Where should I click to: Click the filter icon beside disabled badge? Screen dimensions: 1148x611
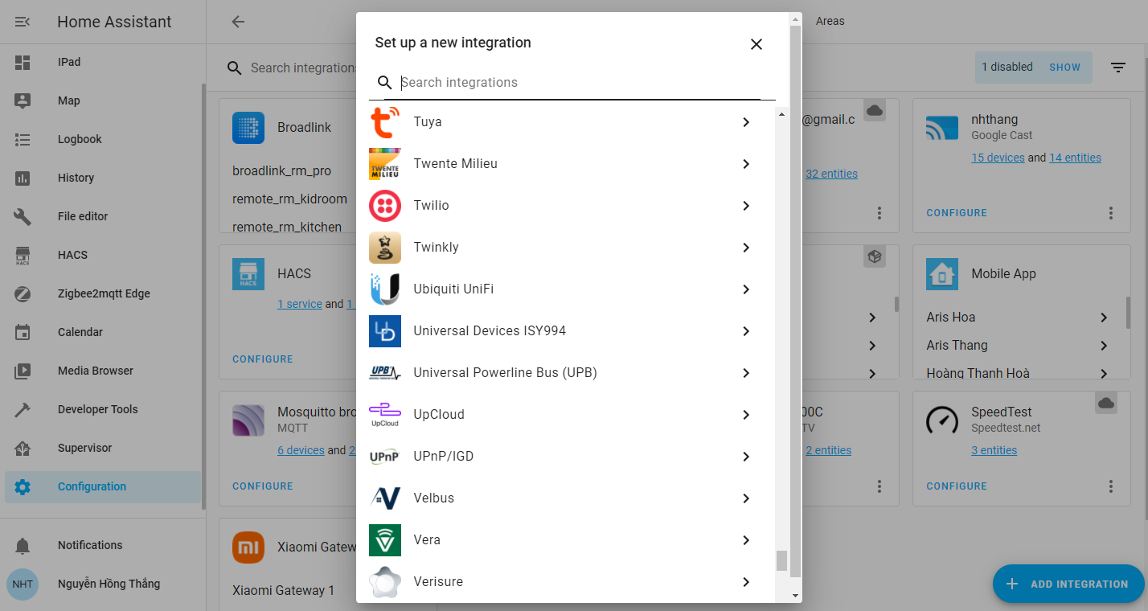[1118, 68]
